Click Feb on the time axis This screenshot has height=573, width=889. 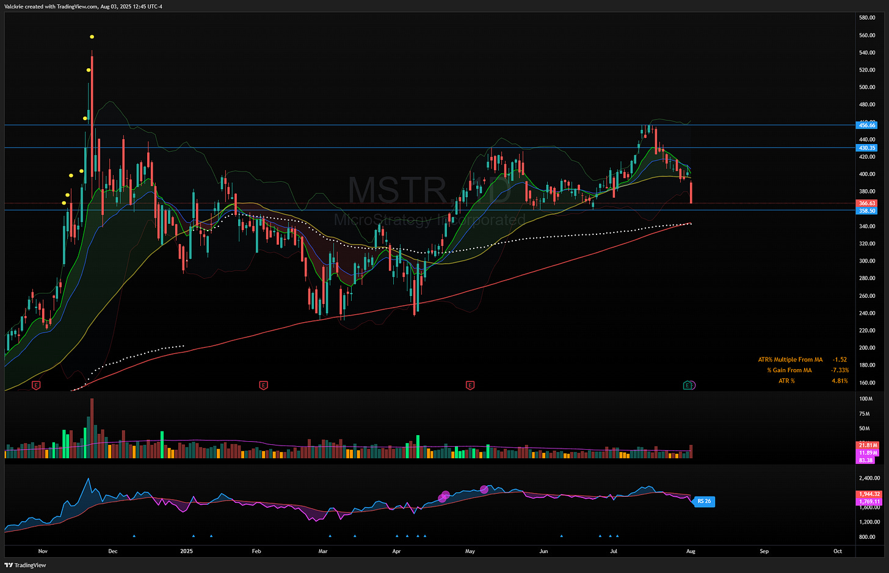click(256, 551)
